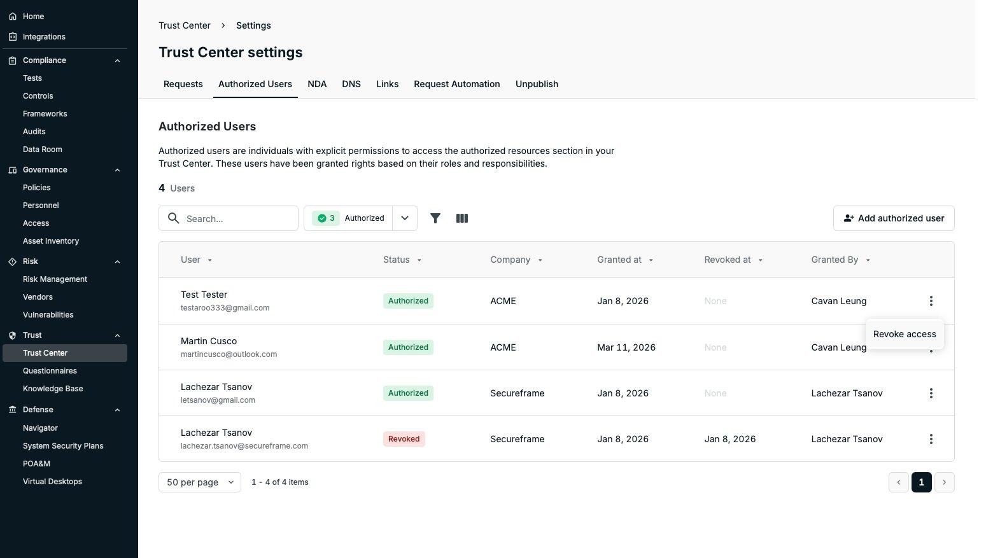Click the Compliance clipboard icon
The image size is (986, 558).
(13, 60)
